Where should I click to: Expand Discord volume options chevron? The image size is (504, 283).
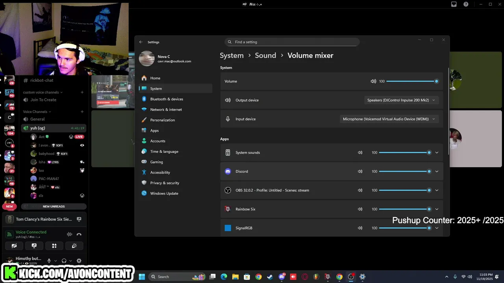[x=437, y=171]
